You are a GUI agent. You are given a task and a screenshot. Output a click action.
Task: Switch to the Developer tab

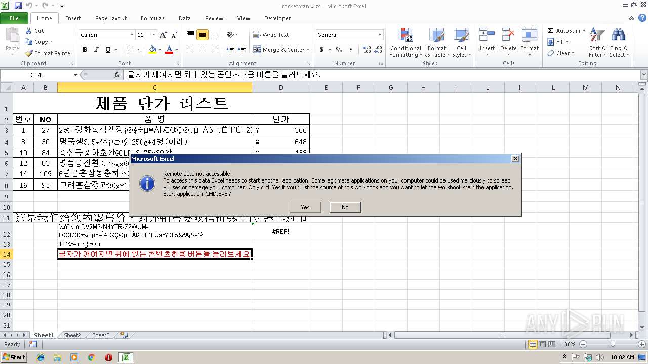point(277,18)
